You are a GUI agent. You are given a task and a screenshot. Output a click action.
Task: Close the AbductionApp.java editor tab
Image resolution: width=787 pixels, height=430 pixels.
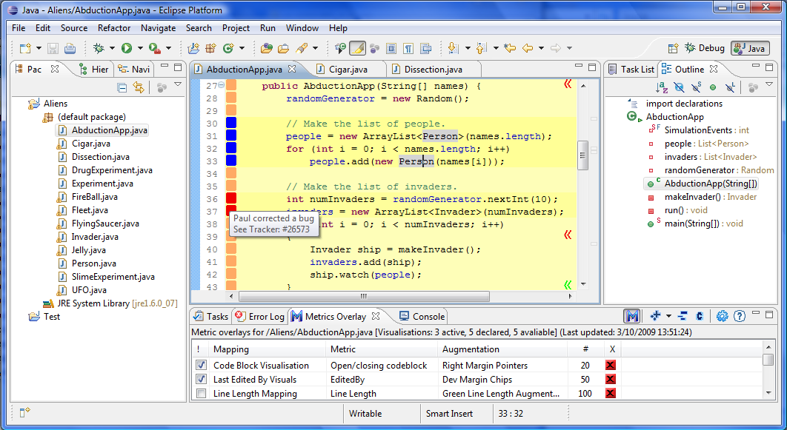pos(292,69)
